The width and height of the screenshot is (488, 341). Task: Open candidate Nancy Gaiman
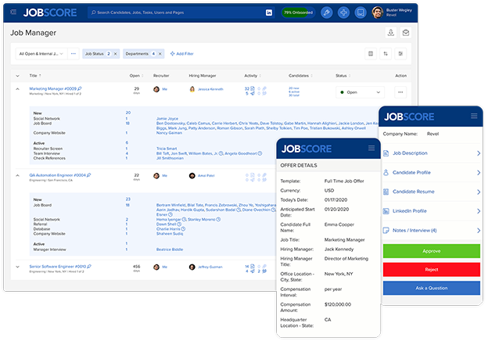pyautogui.click(x=169, y=133)
